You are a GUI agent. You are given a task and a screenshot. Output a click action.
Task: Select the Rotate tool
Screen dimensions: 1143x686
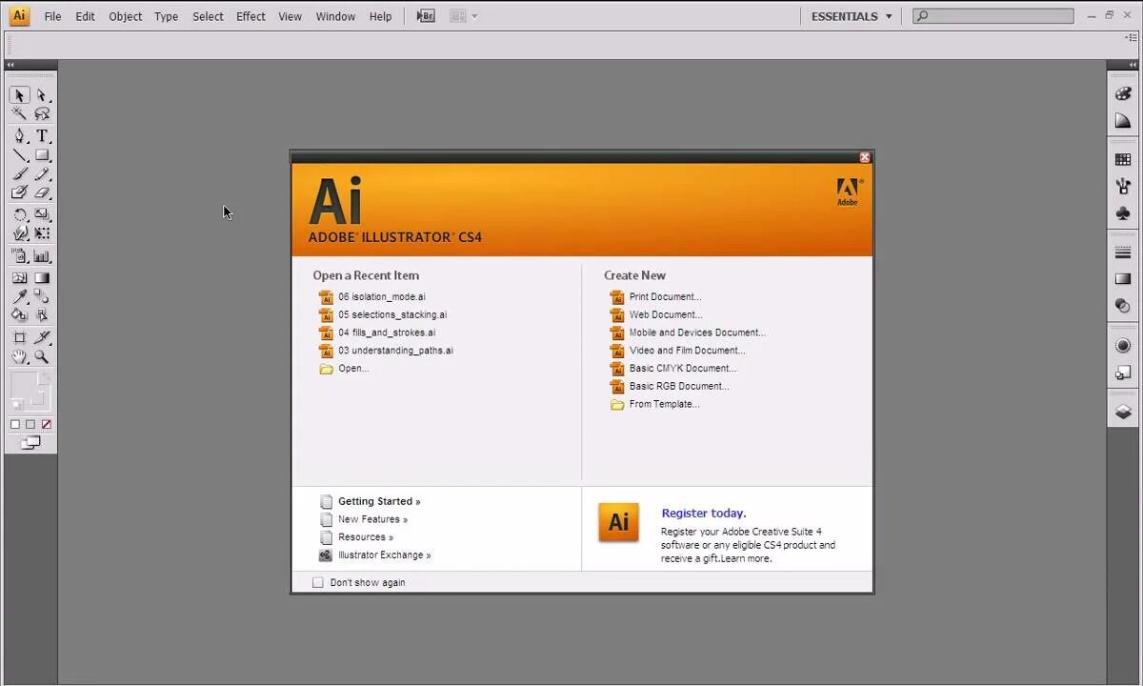19,215
